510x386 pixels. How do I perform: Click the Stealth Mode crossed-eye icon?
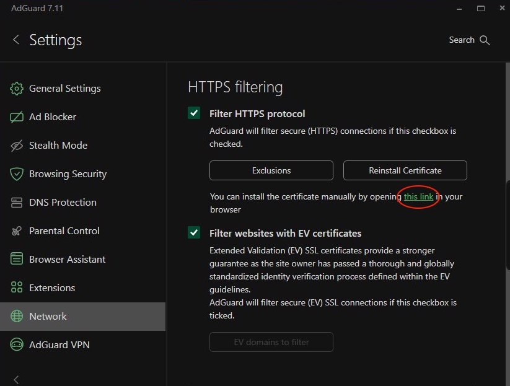(17, 146)
